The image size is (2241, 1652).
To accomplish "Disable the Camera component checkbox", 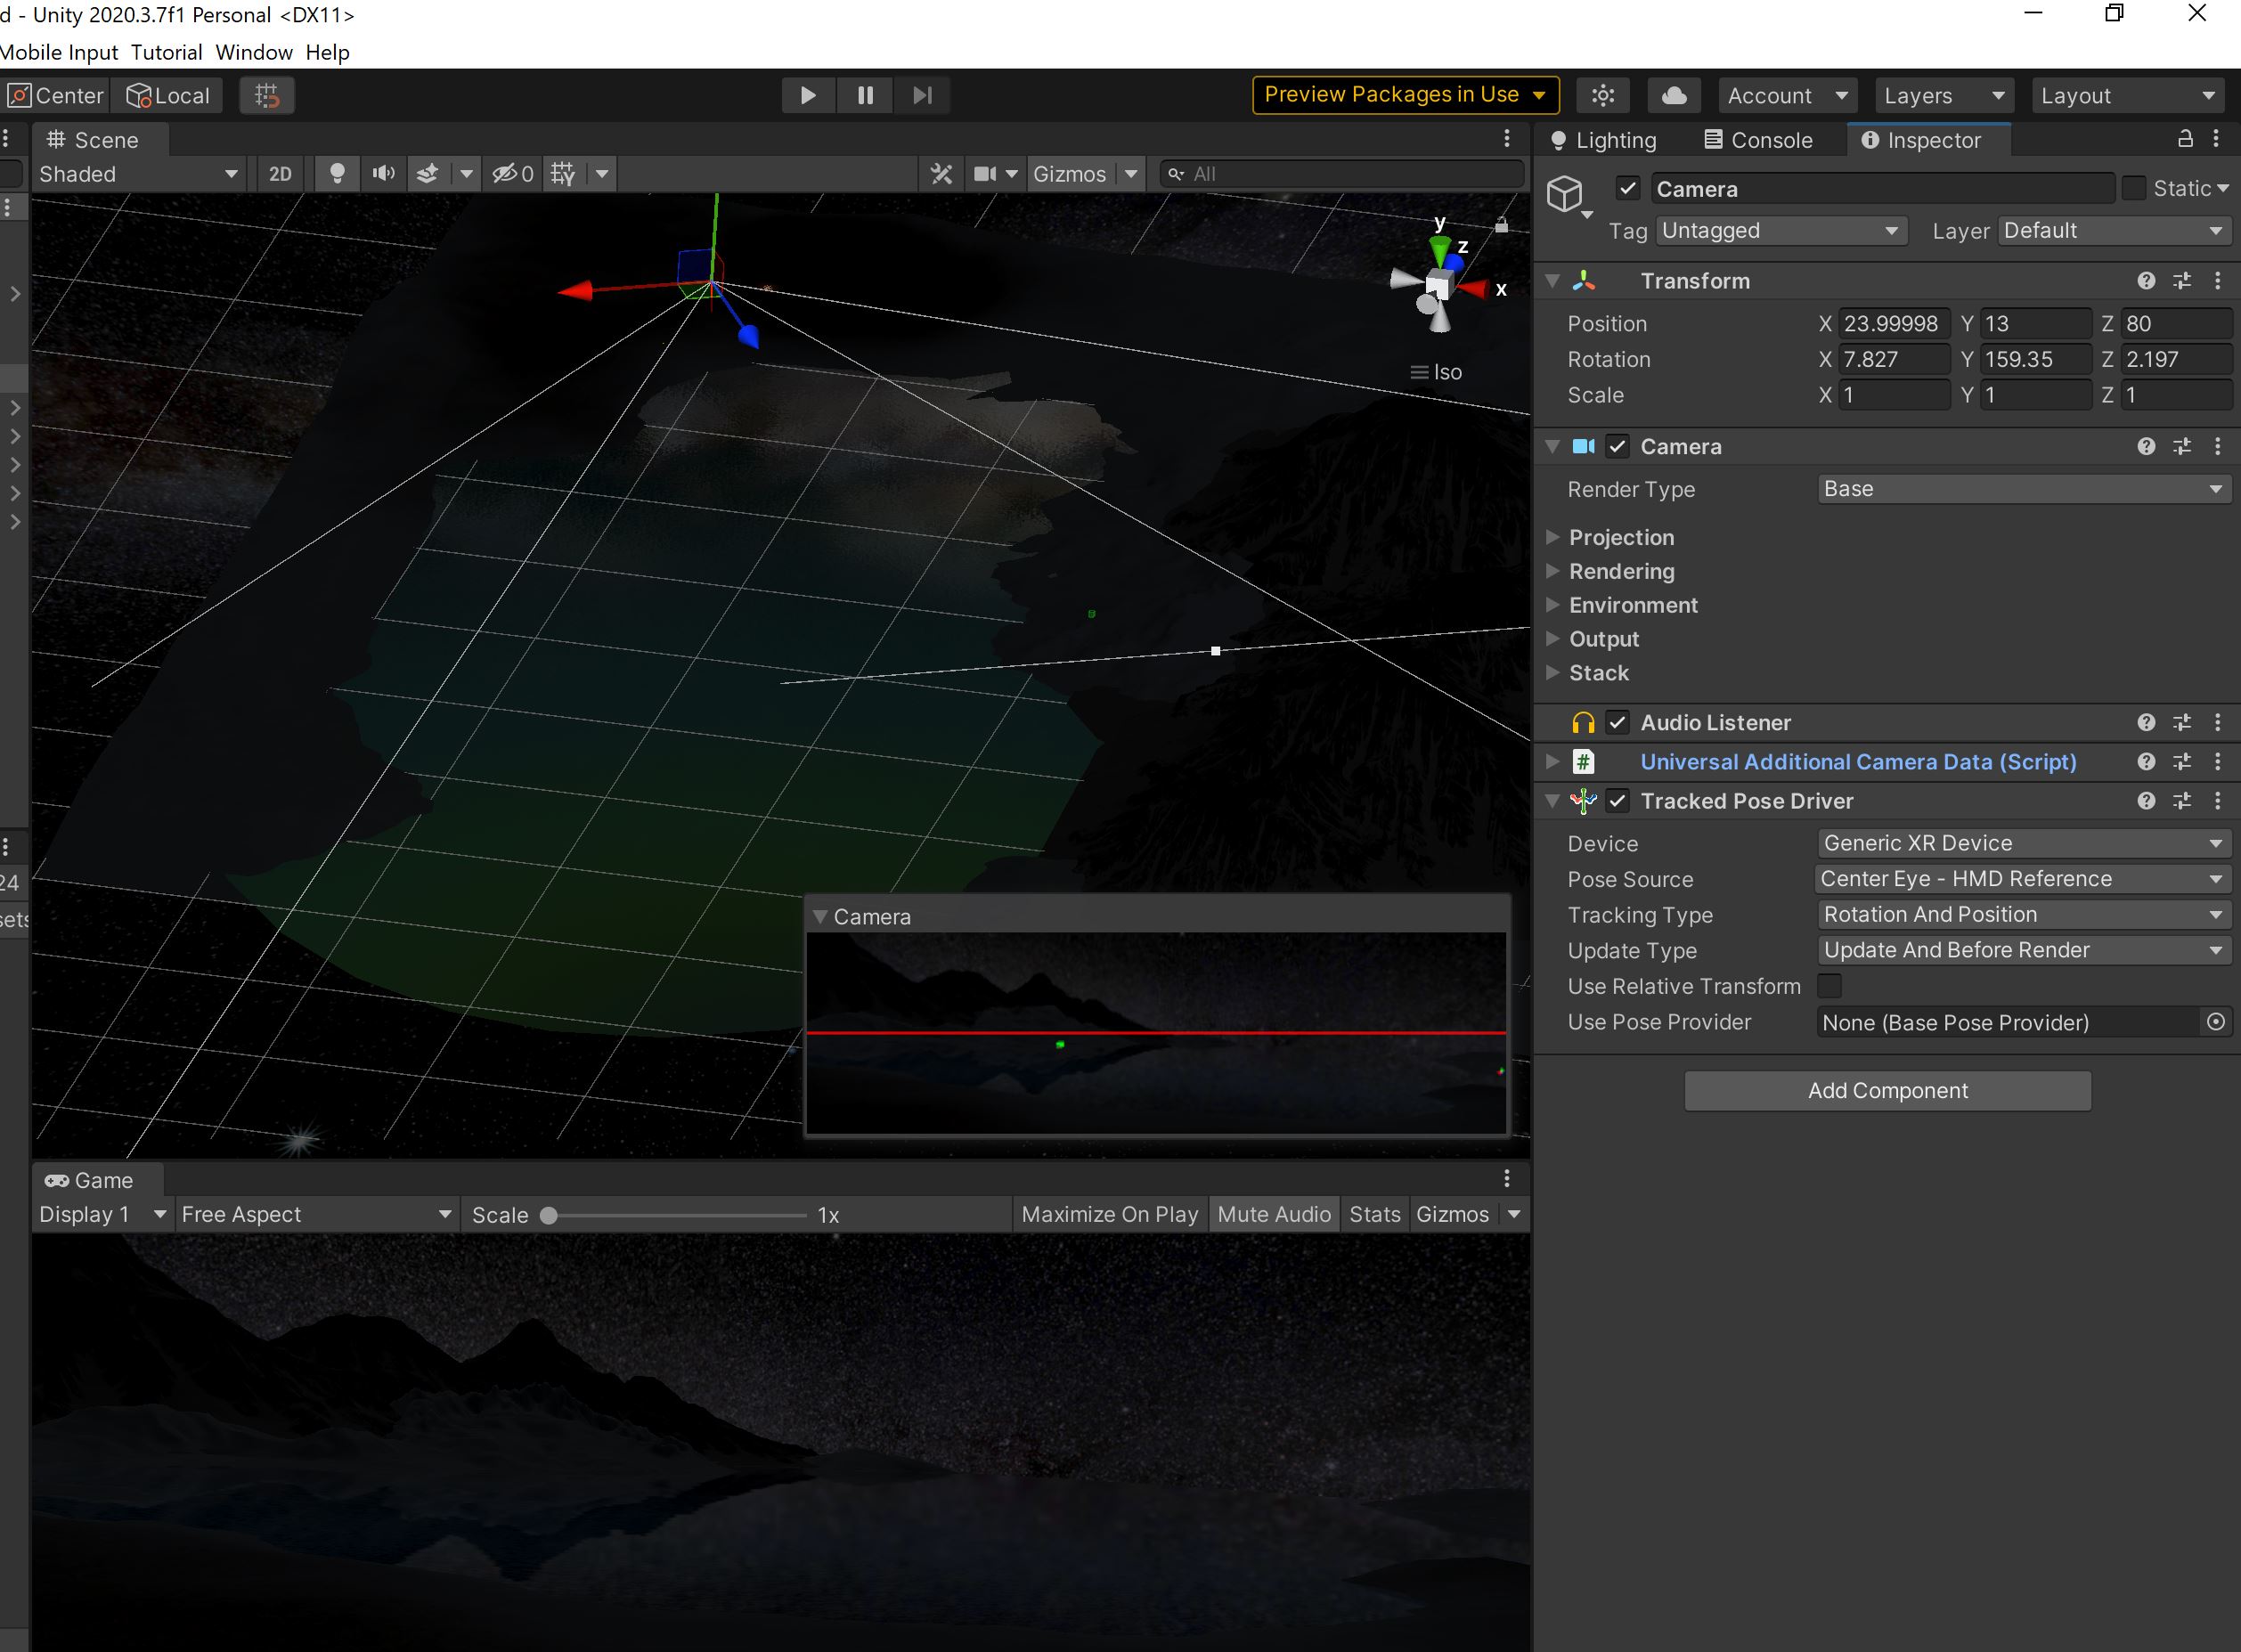I will pyautogui.click(x=1618, y=446).
